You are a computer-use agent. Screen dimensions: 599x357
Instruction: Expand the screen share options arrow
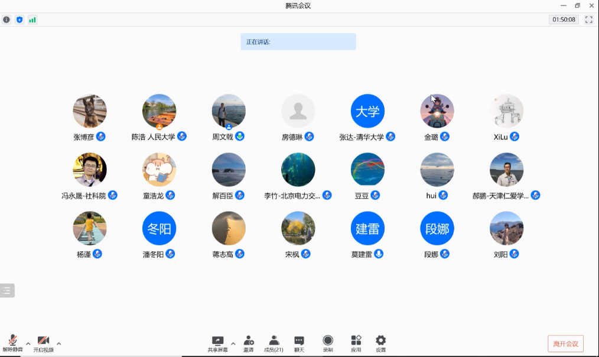click(x=233, y=343)
